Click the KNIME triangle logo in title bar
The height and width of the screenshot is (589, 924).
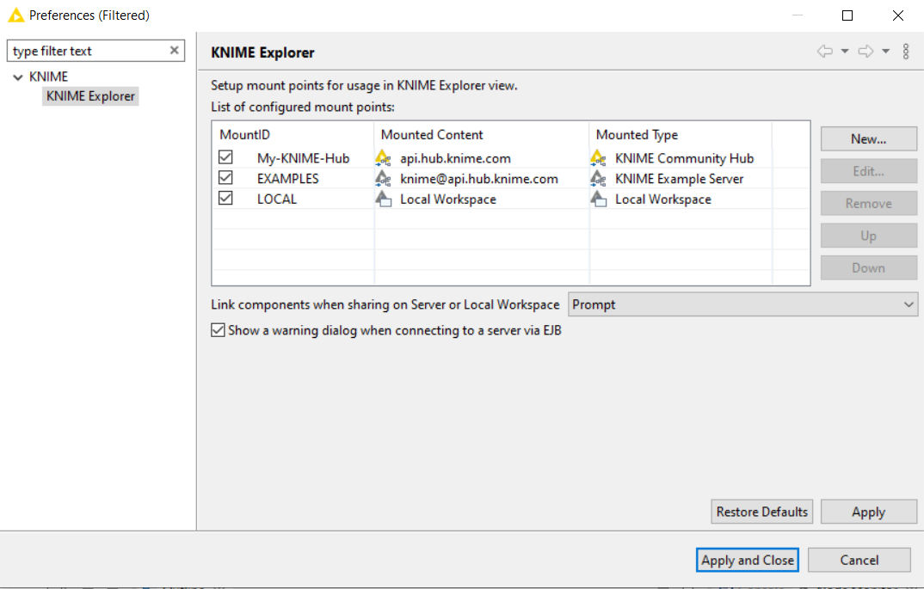pyautogui.click(x=15, y=15)
